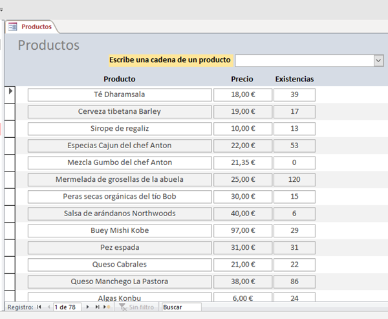Click the Existencias field showing 120
The height and width of the screenshot is (319, 388).
[294, 179]
